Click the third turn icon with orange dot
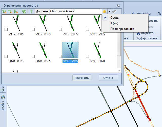The height and width of the screenshot is (127, 162). click(x=16, y=11)
